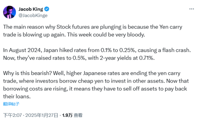
Task: Click the 2025年1月27日 post date
Action: [x=42, y=115]
